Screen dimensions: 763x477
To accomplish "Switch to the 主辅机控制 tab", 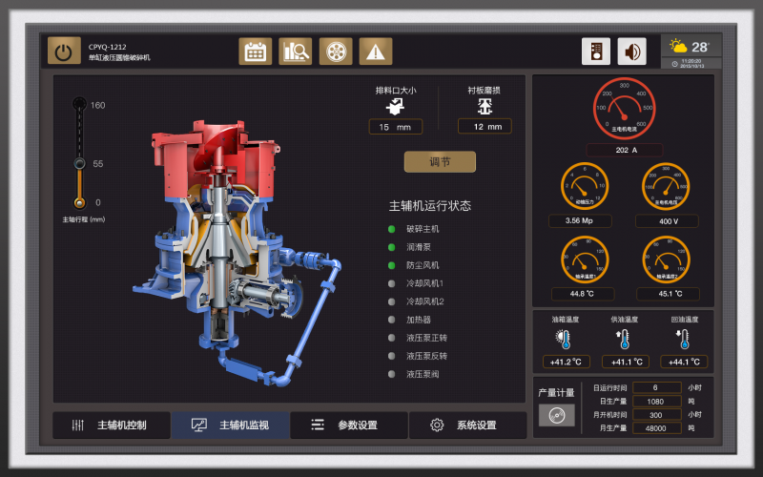I will (x=112, y=425).
